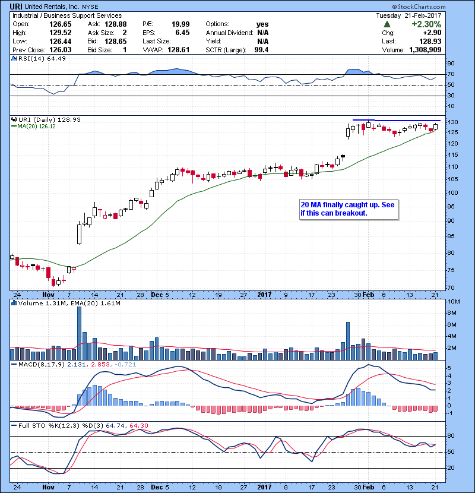
Task: Click the 2017 date label under price chart
Action: (x=264, y=295)
